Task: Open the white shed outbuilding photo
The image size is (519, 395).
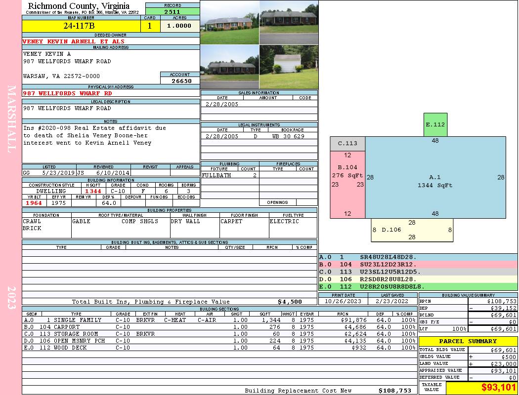Action: click(x=289, y=67)
